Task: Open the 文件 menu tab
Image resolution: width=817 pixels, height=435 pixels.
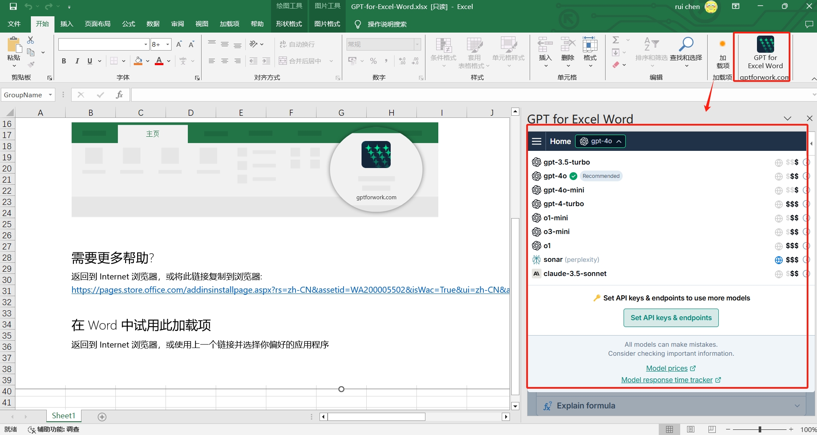Action: click(x=14, y=24)
